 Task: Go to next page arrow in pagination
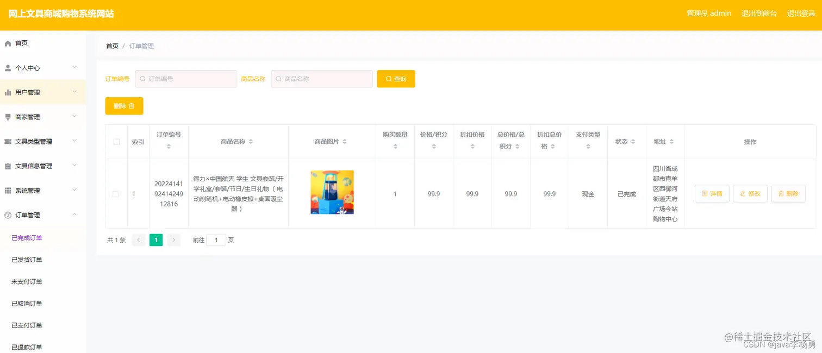click(x=173, y=240)
